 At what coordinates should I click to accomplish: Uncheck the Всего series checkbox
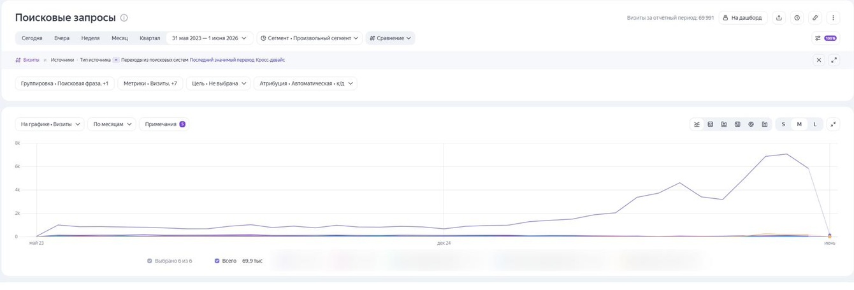[x=217, y=261]
